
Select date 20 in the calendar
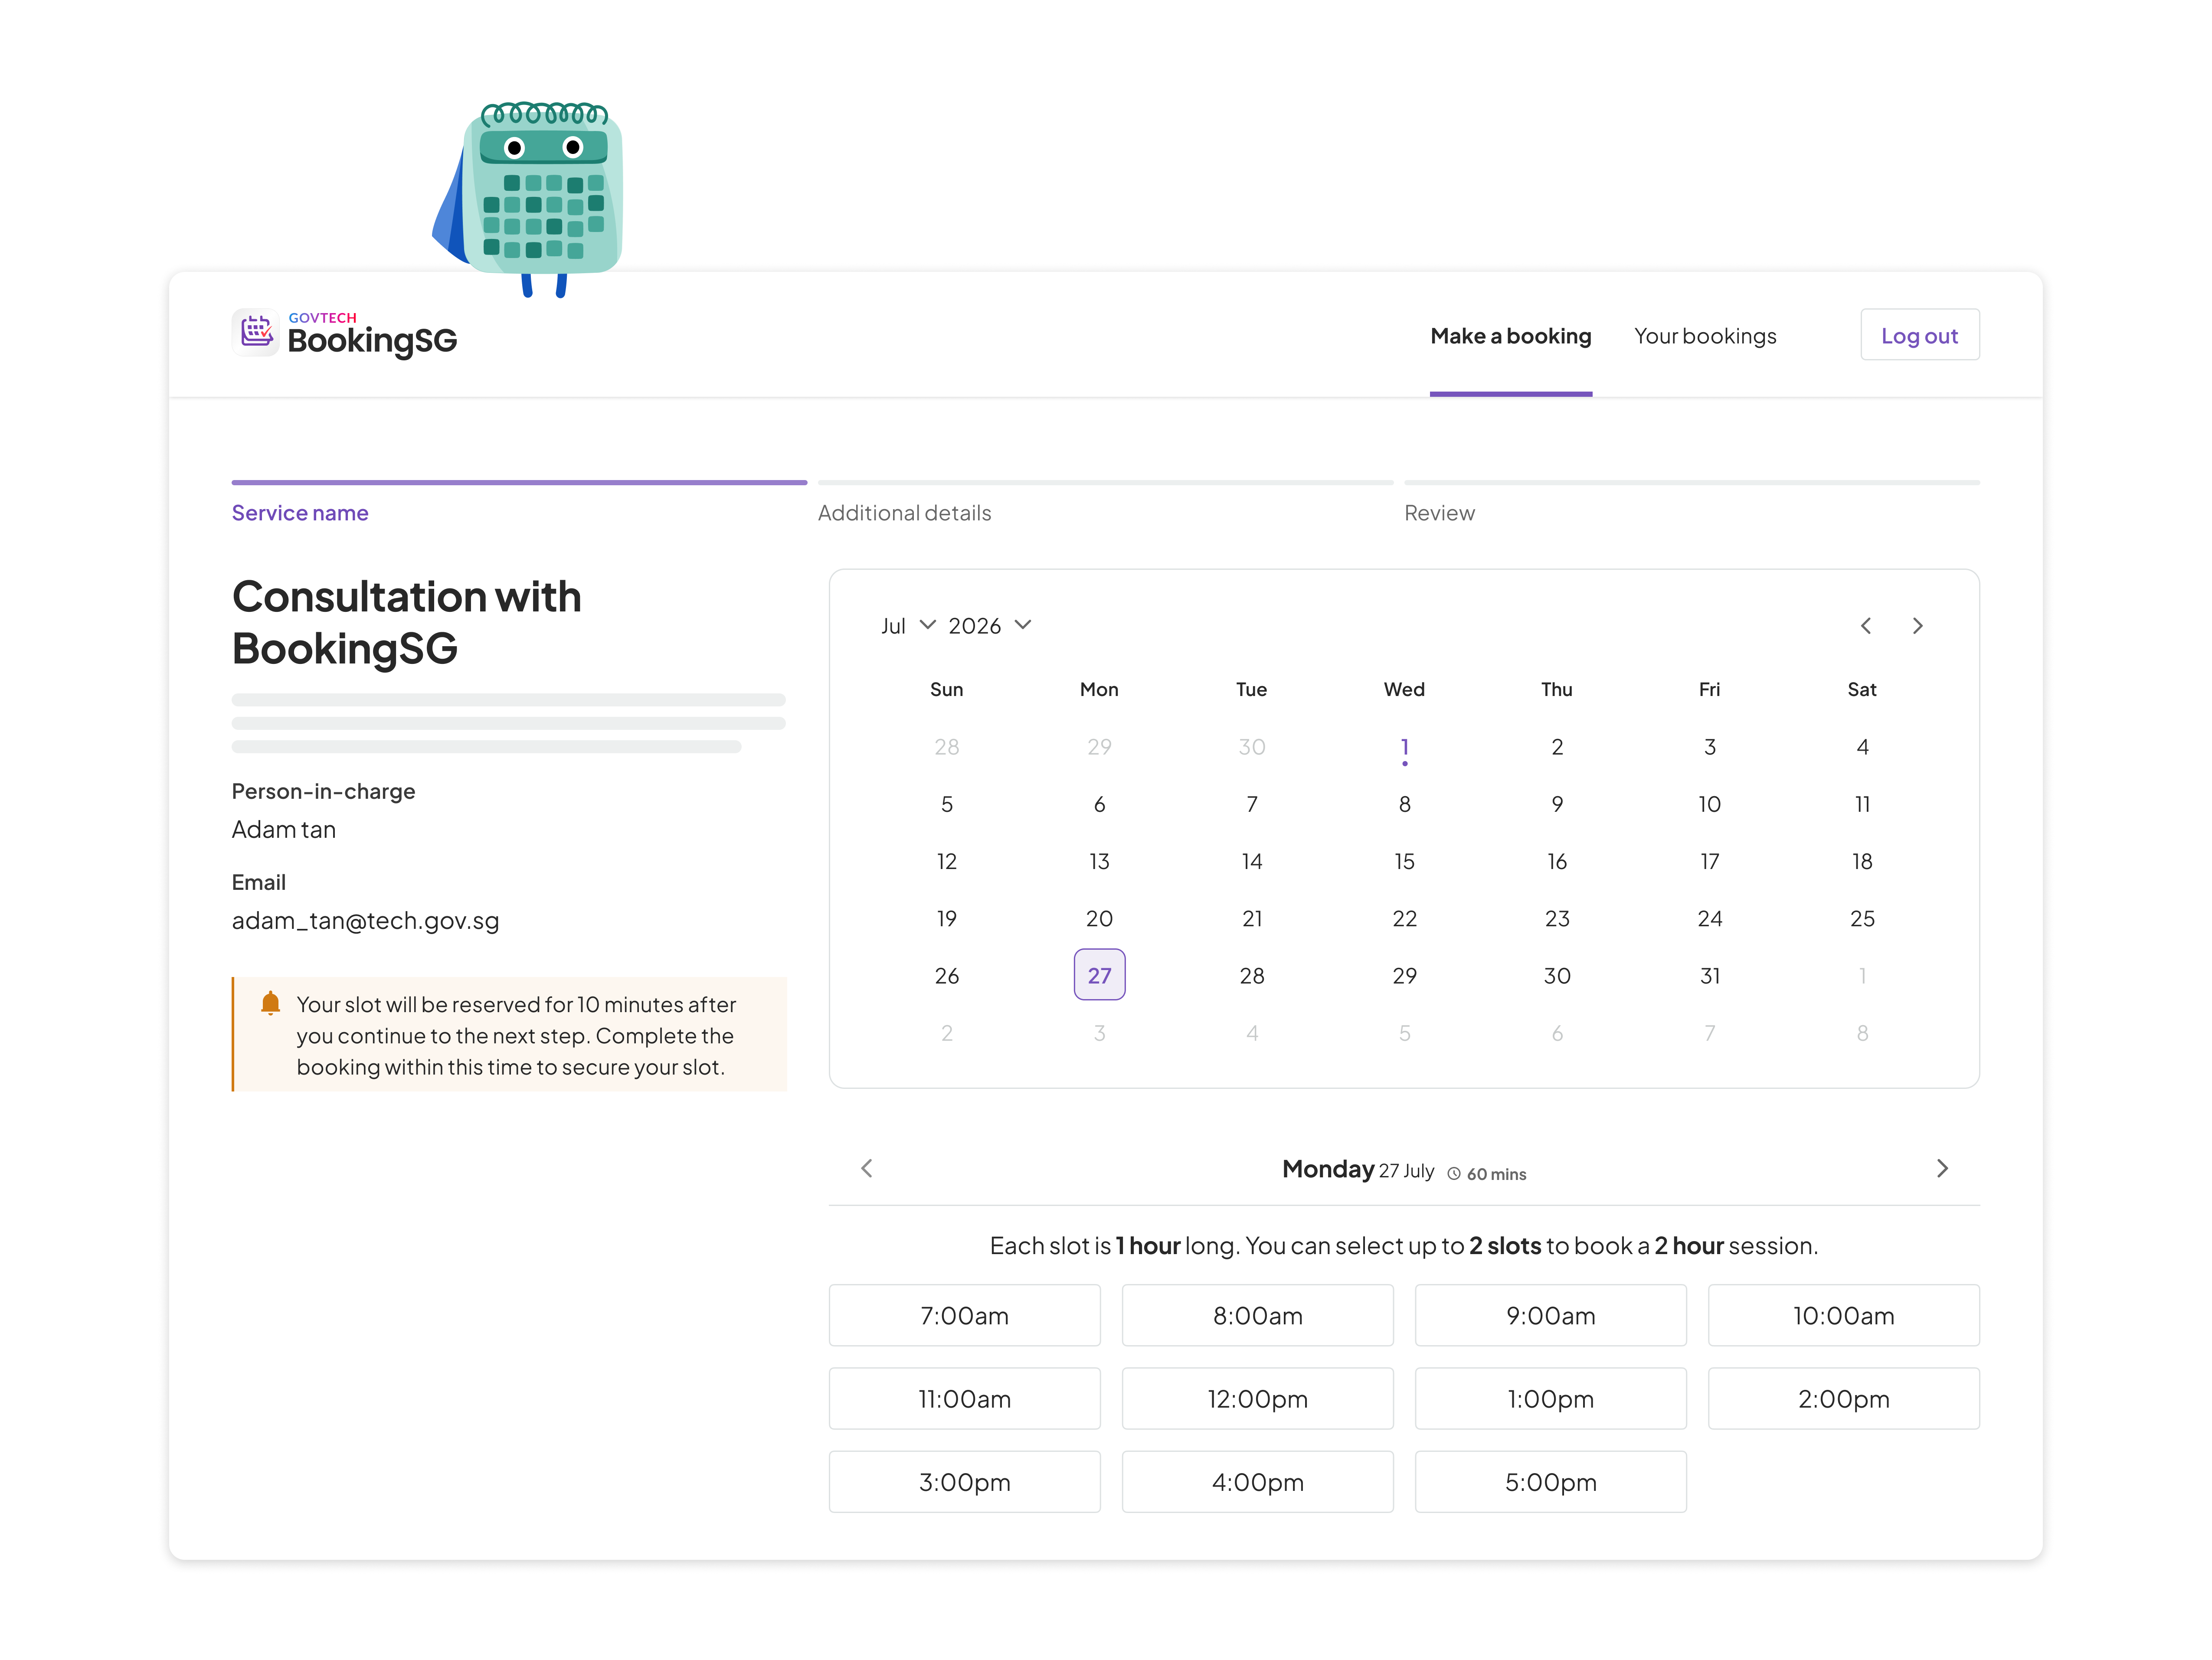click(x=1099, y=918)
